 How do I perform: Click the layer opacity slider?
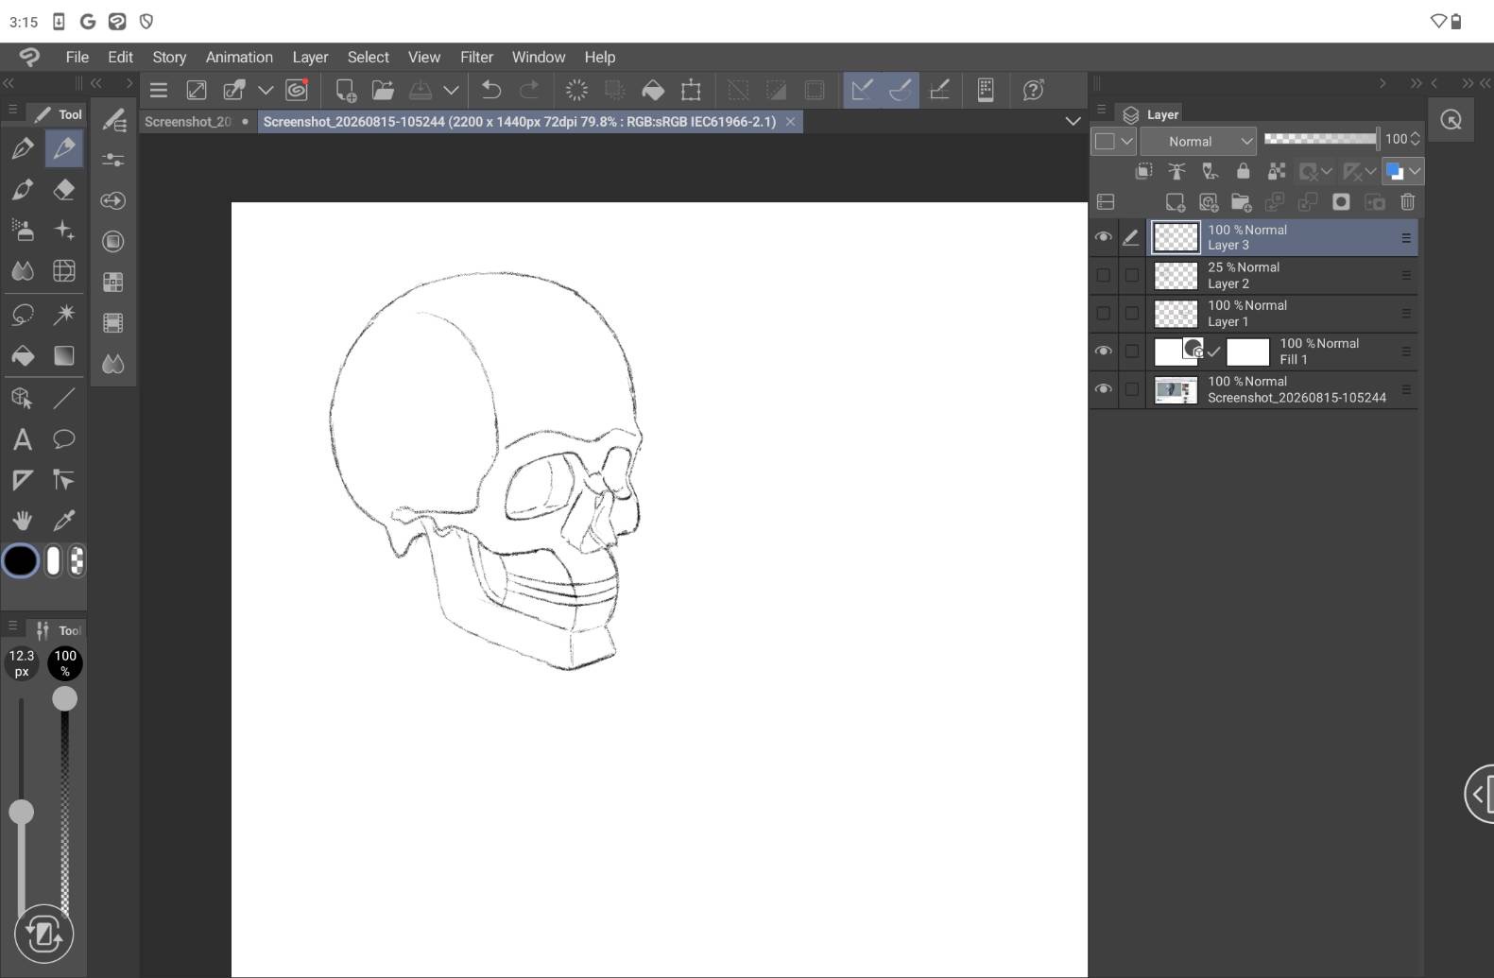(x=1321, y=139)
